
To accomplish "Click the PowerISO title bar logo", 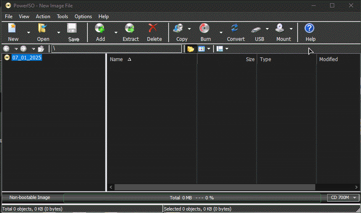I will [8, 5].
